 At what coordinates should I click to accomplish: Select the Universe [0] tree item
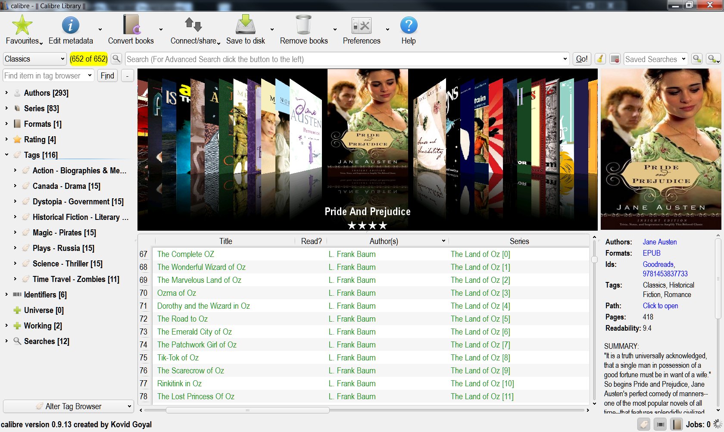coord(44,310)
